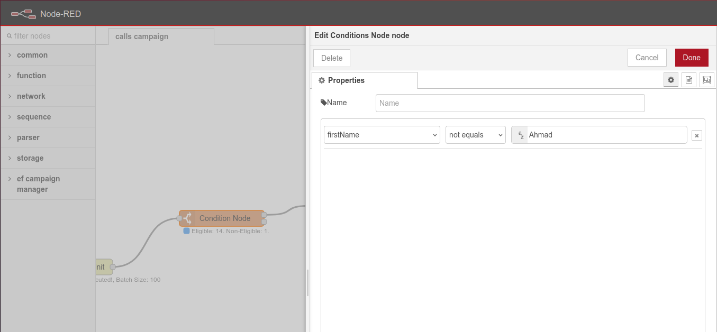The image size is (717, 332).
Task: Open node appearance settings icon
Action: click(706, 80)
